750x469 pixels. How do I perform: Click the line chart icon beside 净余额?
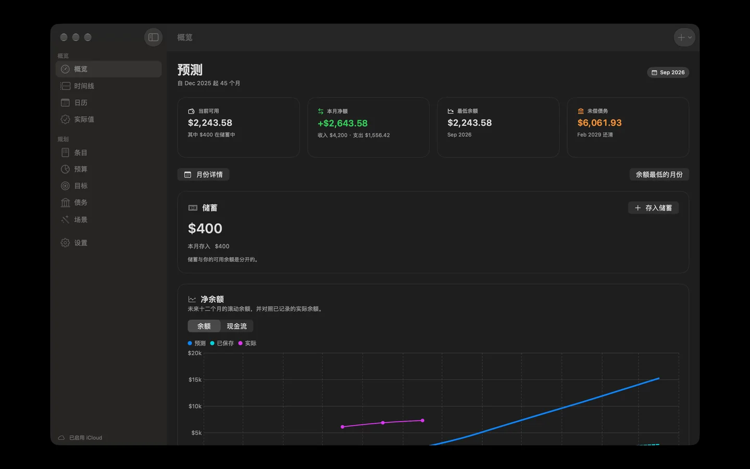tap(192, 300)
